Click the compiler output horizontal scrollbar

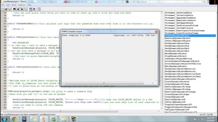tap(104, 83)
